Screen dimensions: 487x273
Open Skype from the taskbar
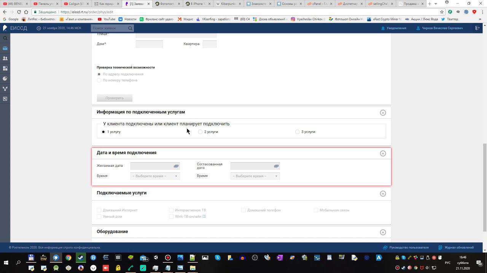tap(218, 258)
